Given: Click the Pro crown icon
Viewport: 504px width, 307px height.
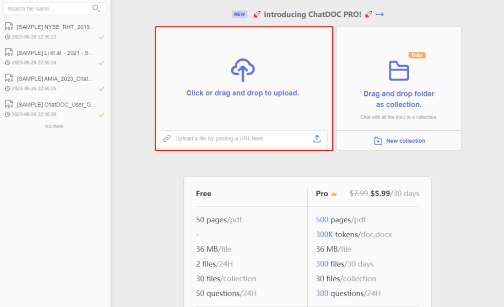Looking at the screenshot, I should [x=333, y=194].
